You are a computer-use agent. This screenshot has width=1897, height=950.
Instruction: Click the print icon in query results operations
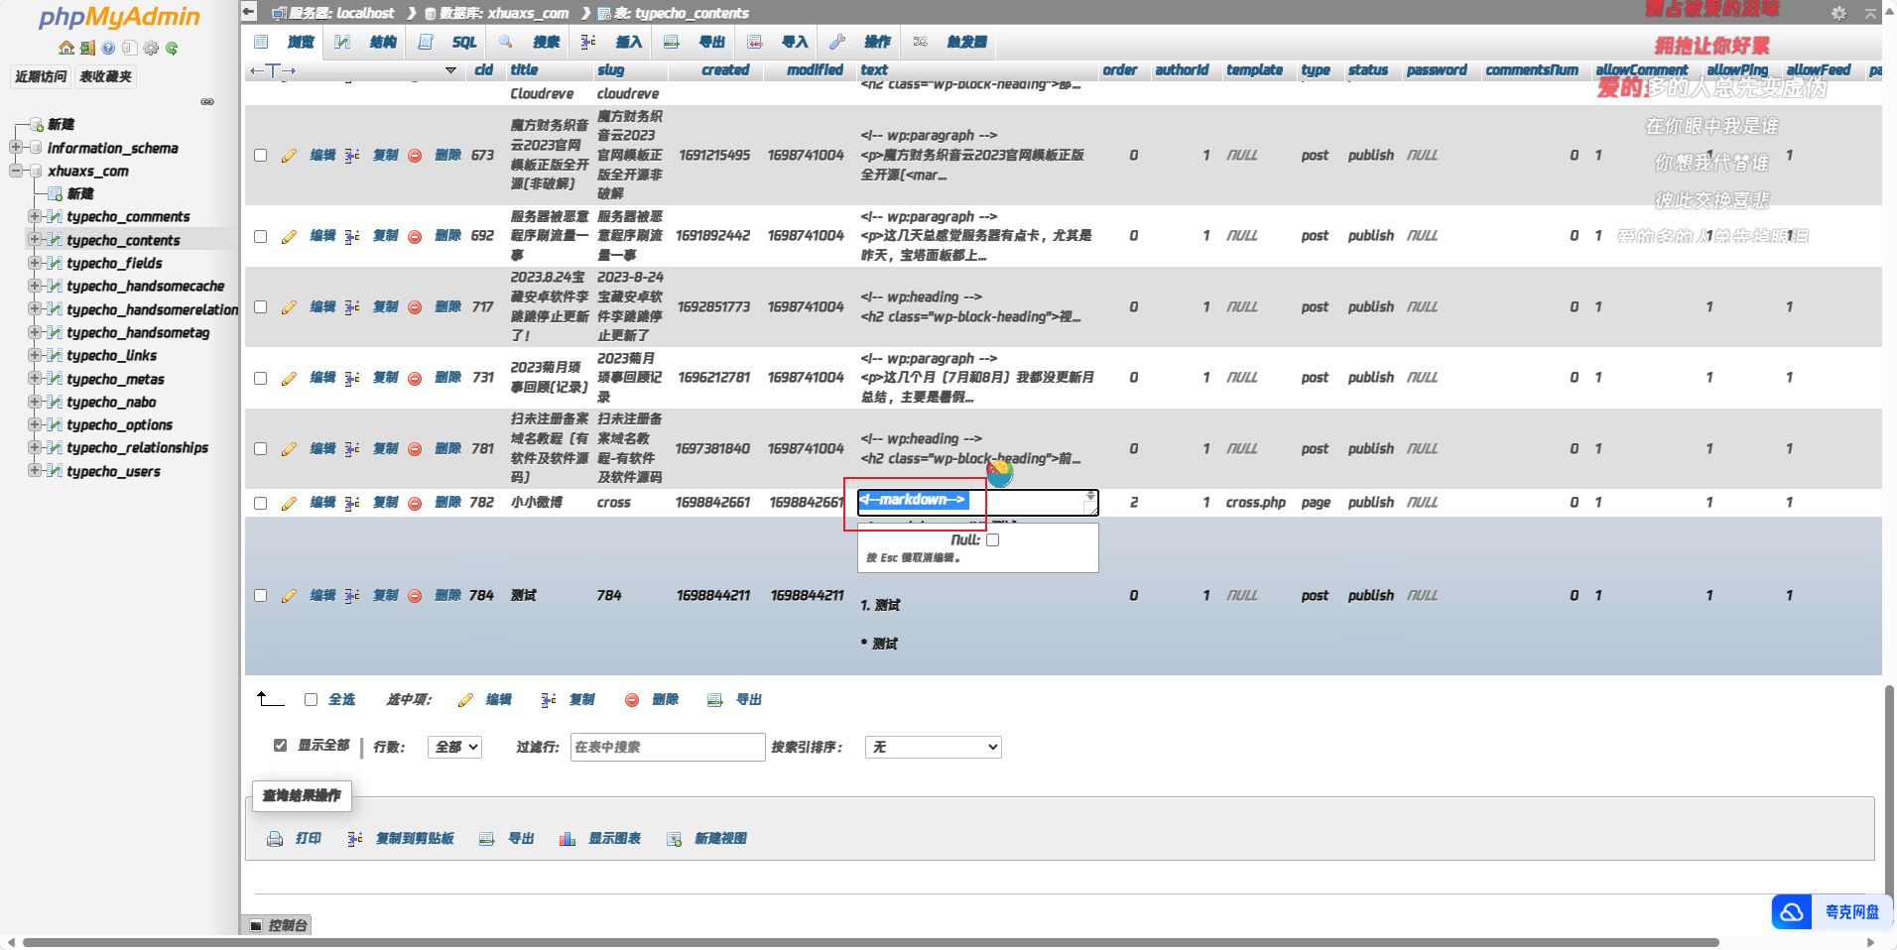(x=275, y=839)
